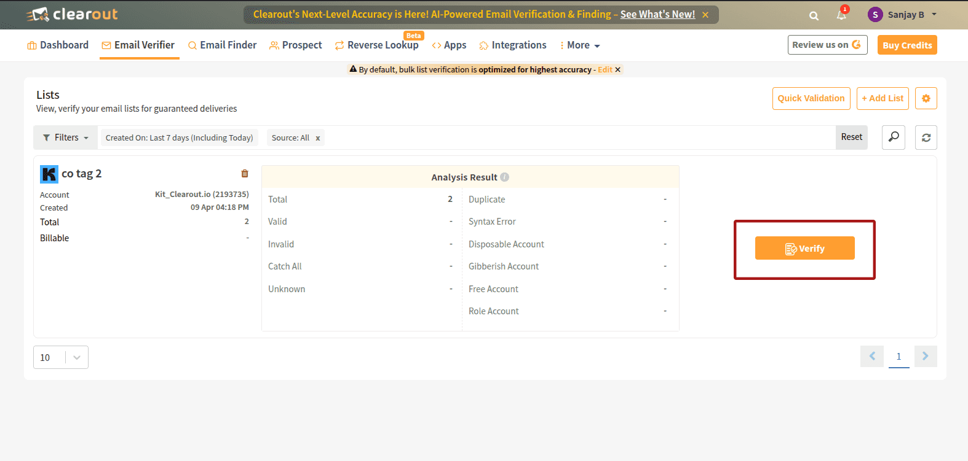Open the notification bell
Viewport: 968px width, 461px height.
(841, 15)
